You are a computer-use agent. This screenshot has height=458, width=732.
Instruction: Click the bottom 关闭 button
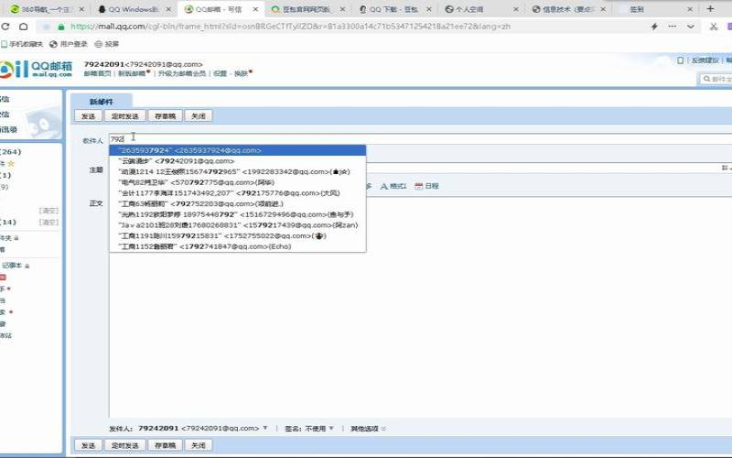click(199, 445)
